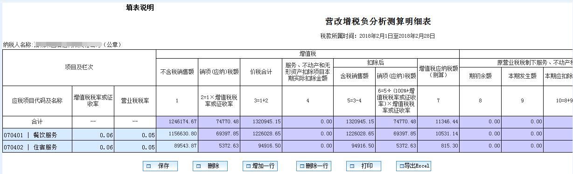Click the 项目及栏次 header cell
This screenshot has height=174, width=573.
(79, 67)
